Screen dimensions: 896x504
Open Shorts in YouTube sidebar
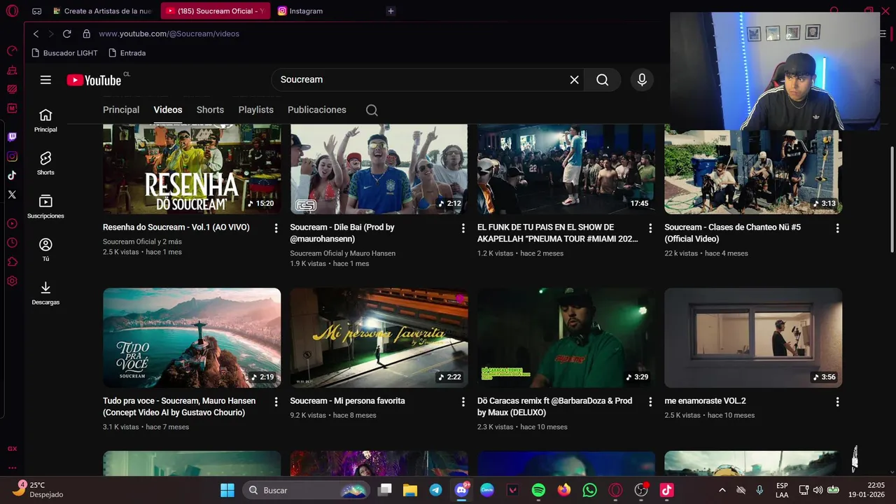click(x=45, y=163)
